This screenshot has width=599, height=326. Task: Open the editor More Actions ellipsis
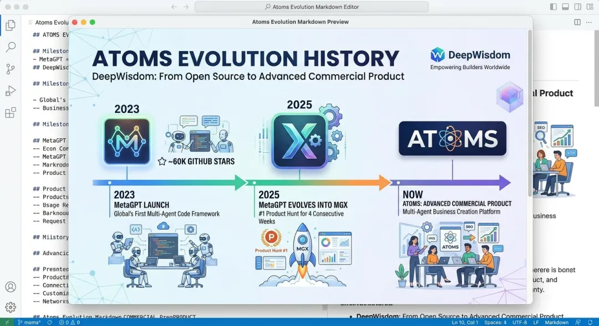click(x=588, y=23)
